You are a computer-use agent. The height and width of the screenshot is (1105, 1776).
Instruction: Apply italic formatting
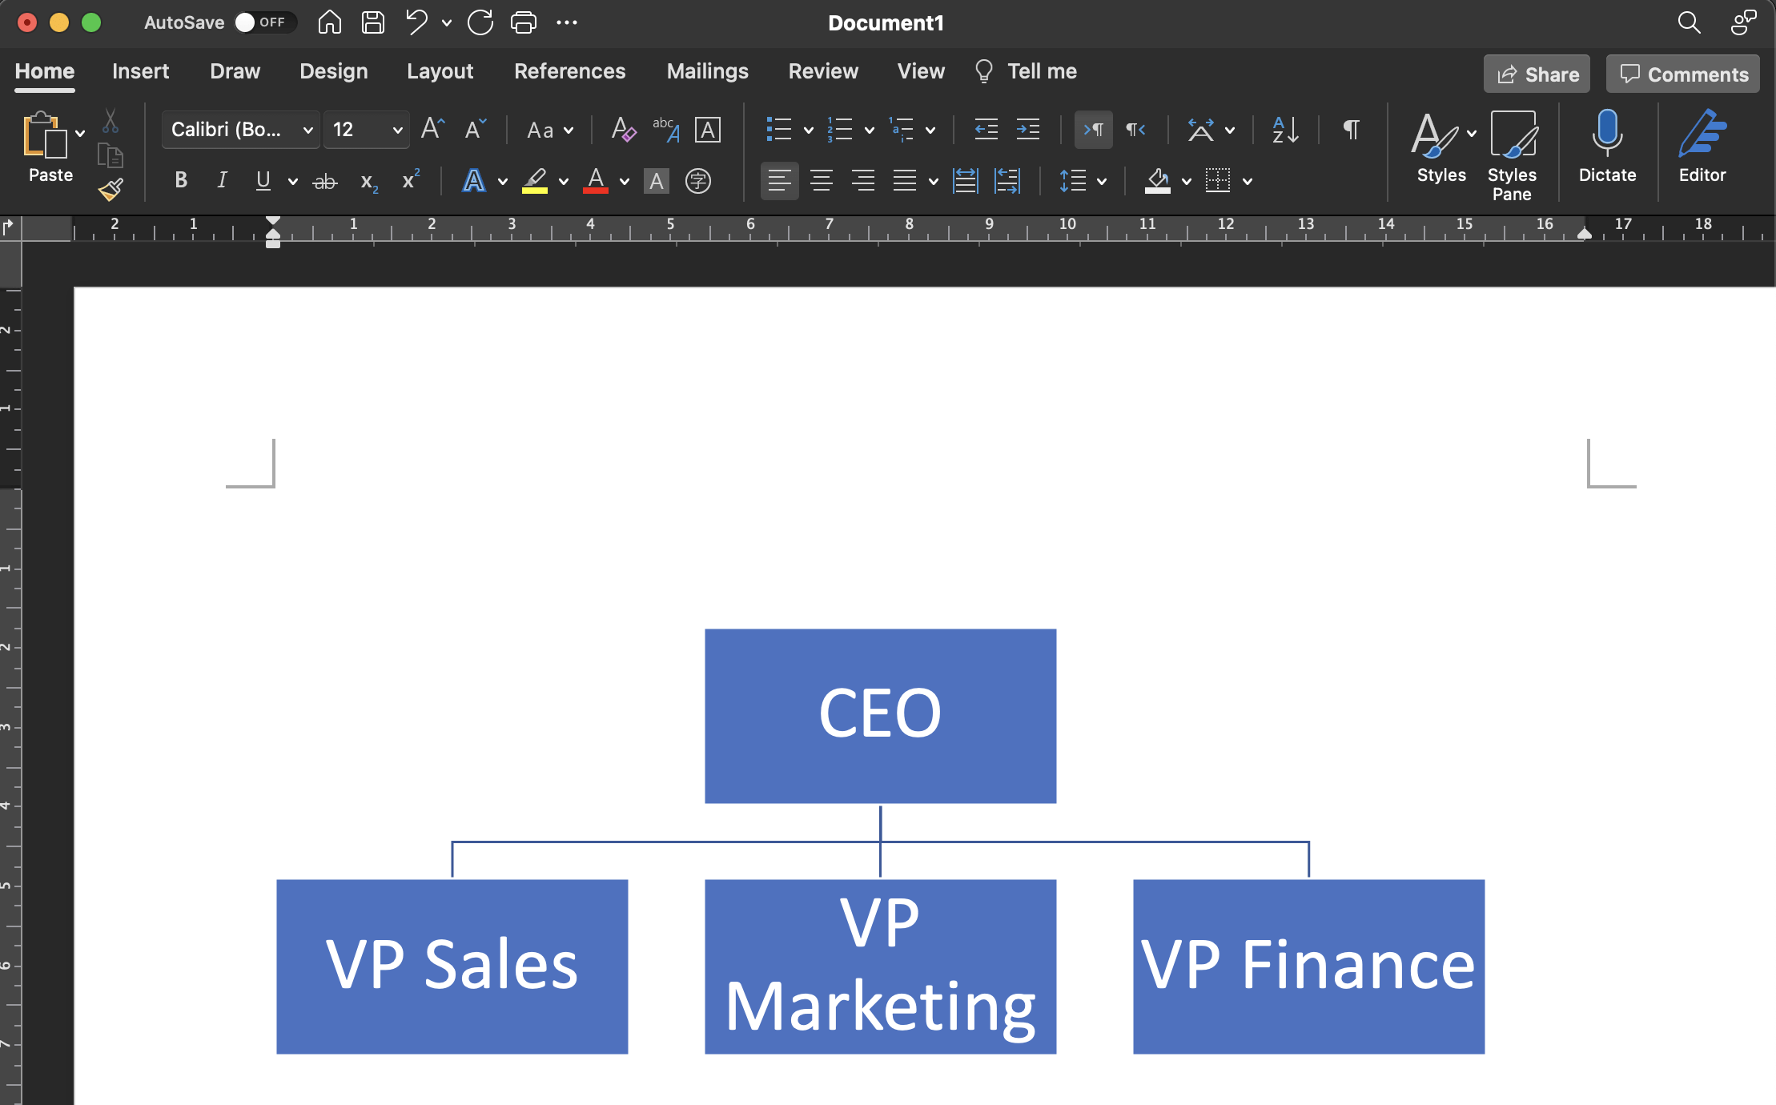pyautogui.click(x=222, y=180)
